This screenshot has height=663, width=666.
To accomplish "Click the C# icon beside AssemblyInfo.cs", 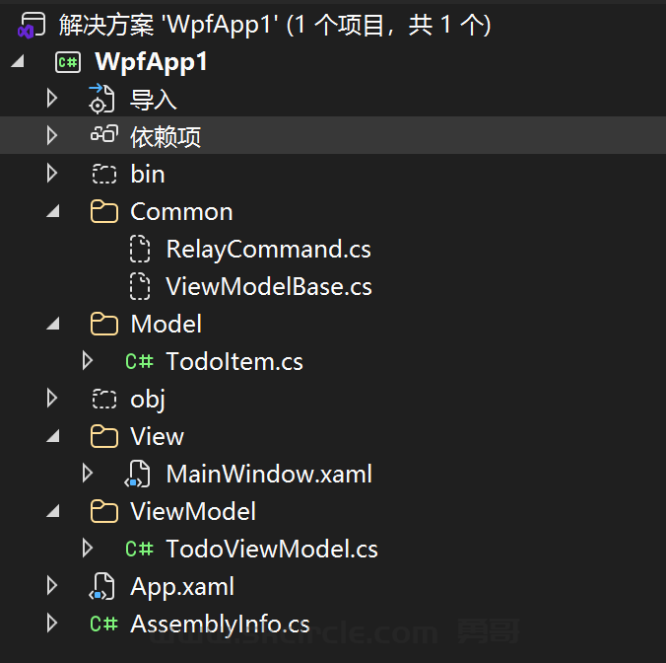I will [103, 625].
